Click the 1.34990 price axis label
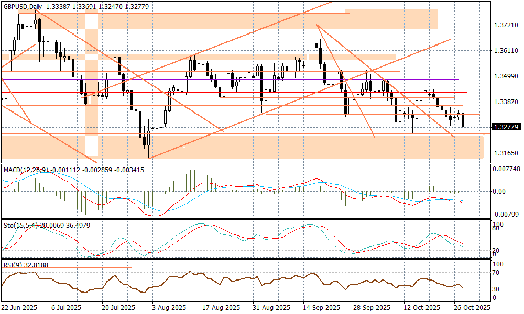Viewport: 524px width, 314px height. click(506, 76)
